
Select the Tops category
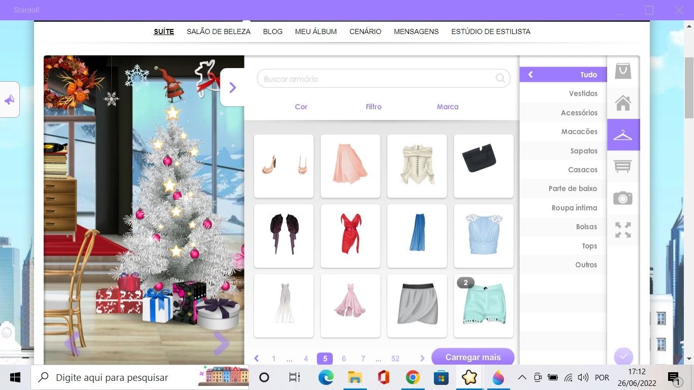pyautogui.click(x=563, y=246)
